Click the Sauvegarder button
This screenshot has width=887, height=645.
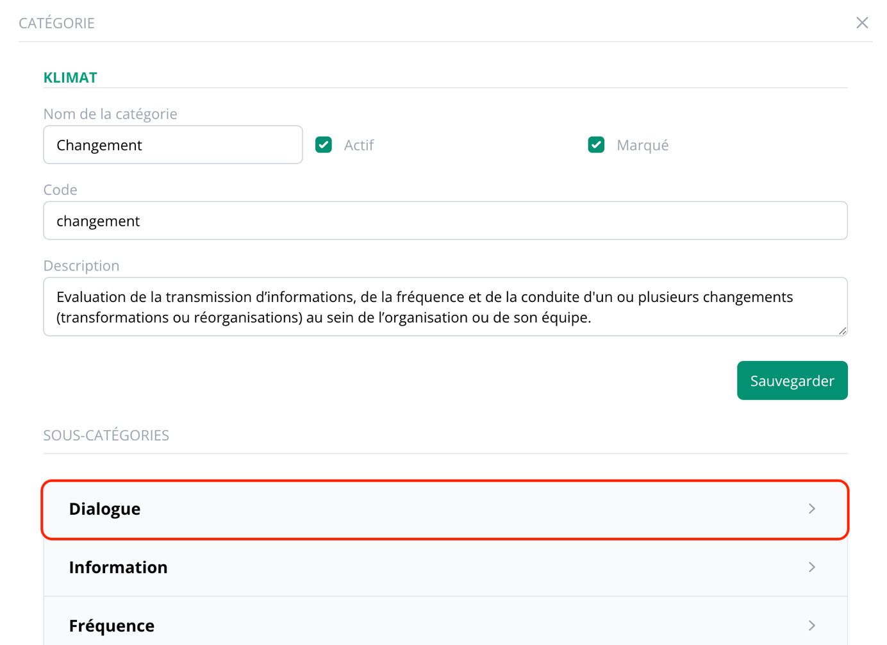[792, 381]
